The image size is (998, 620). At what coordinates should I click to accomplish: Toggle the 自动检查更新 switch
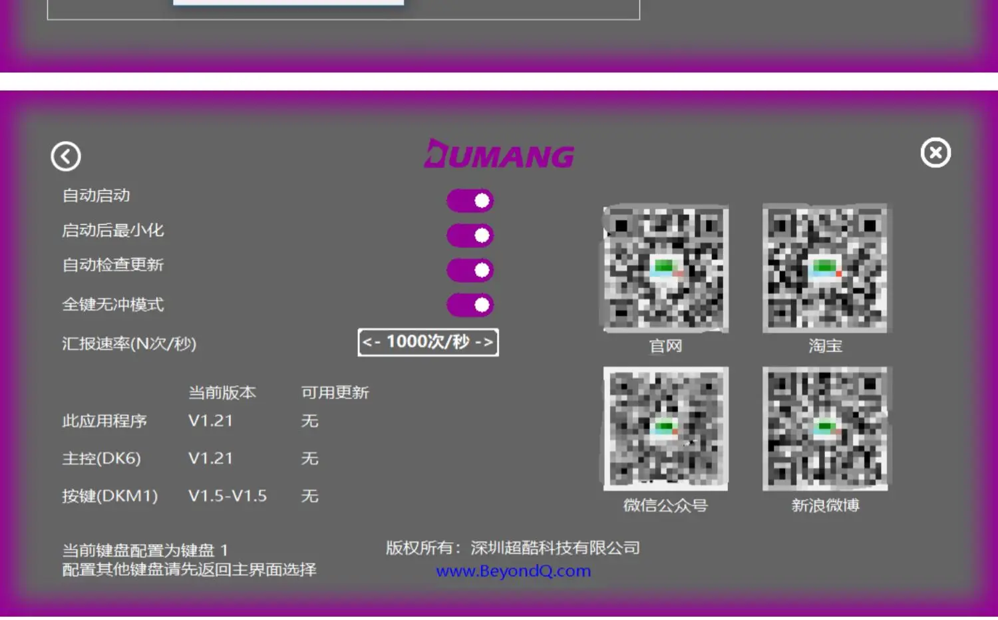pos(470,270)
